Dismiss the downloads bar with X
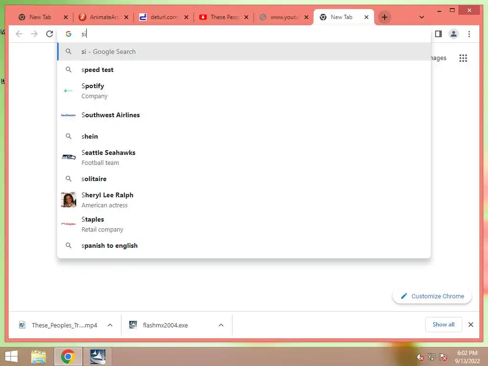The image size is (488, 366). tap(470, 325)
